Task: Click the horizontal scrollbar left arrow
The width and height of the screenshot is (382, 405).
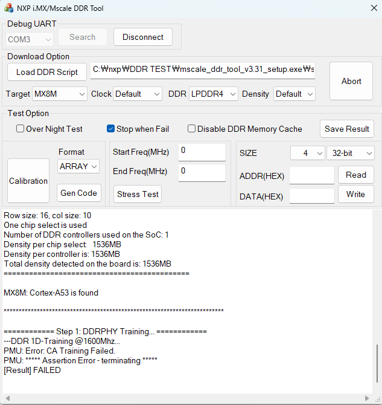Action: [8, 398]
